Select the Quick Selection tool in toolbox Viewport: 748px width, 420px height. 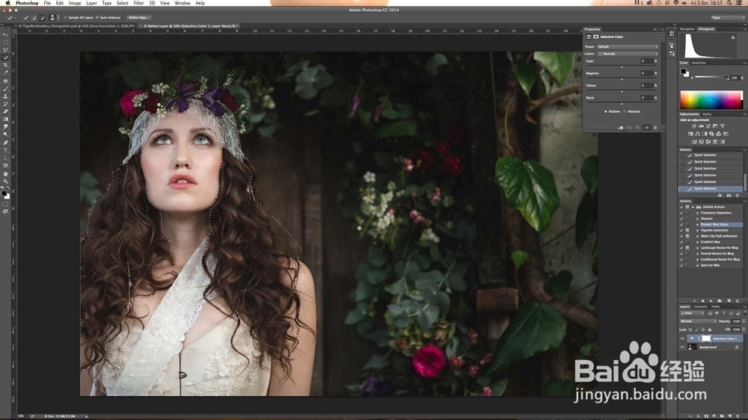click(6, 58)
